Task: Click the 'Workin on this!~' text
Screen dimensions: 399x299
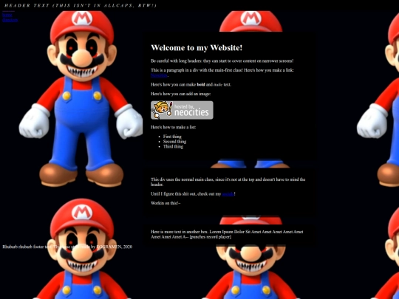Action: [x=166, y=203]
